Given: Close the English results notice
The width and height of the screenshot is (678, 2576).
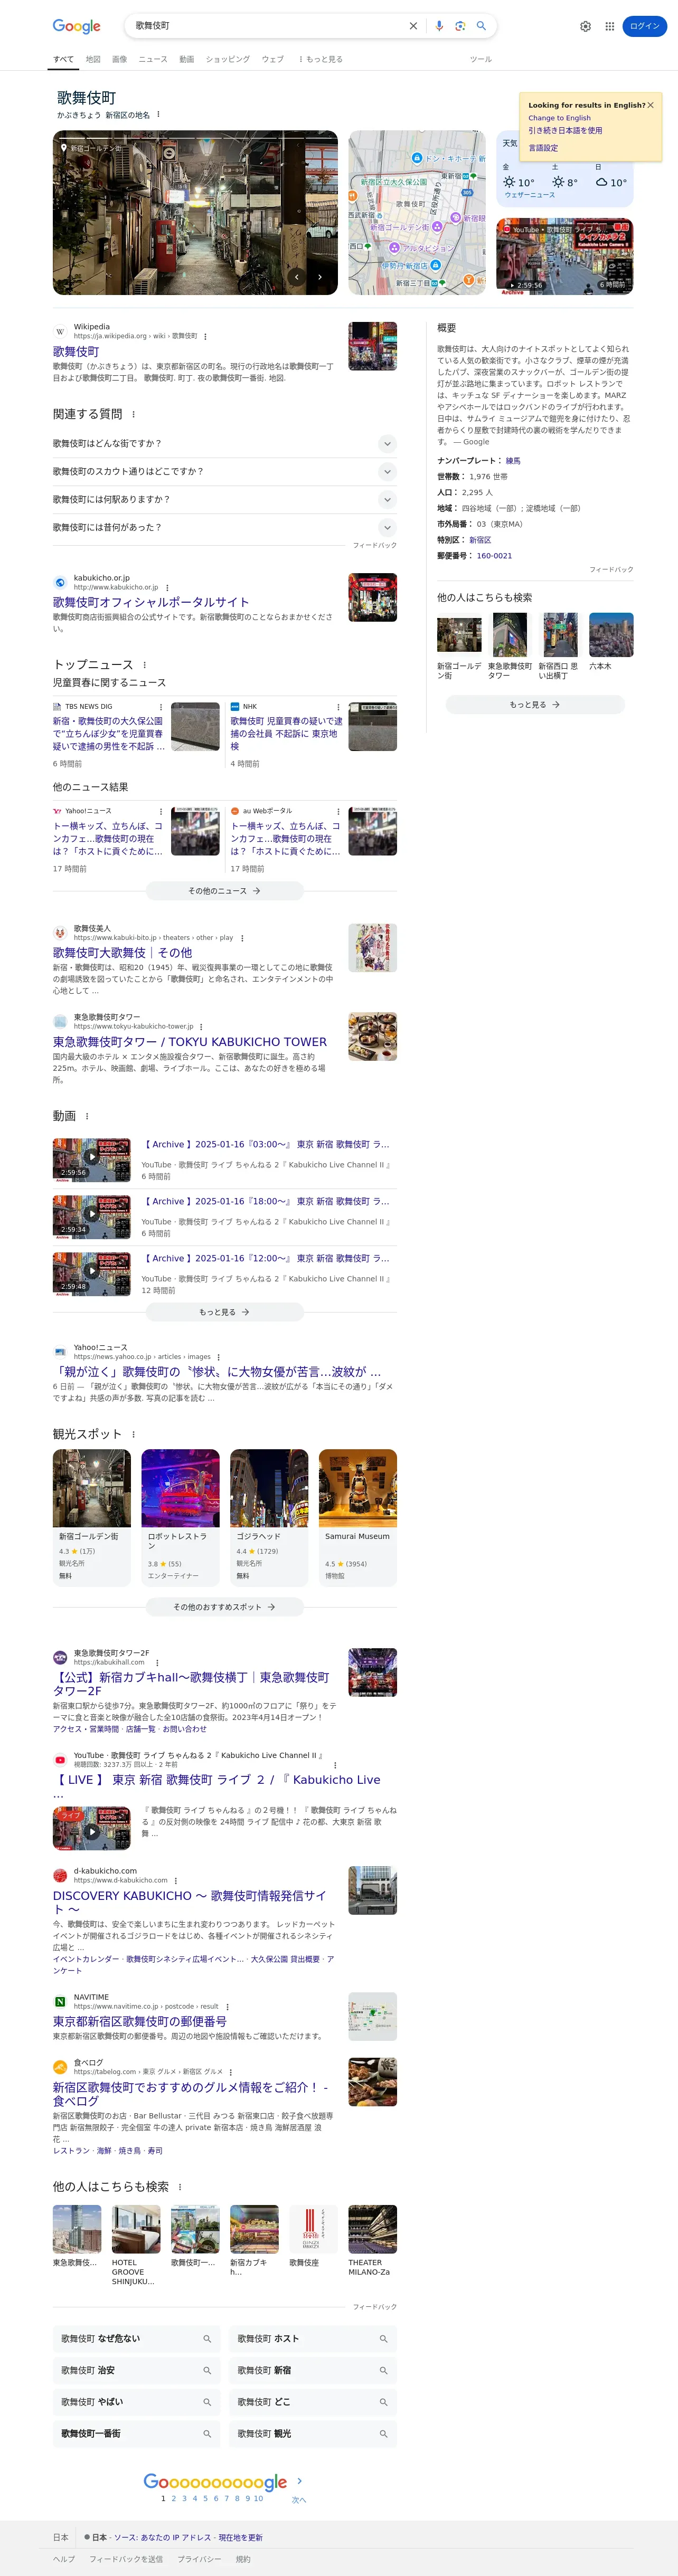Looking at the screenshot, I should coord(650,104).
